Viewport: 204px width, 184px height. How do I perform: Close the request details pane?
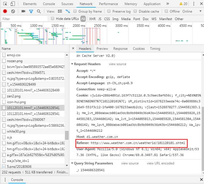[73, 48]
